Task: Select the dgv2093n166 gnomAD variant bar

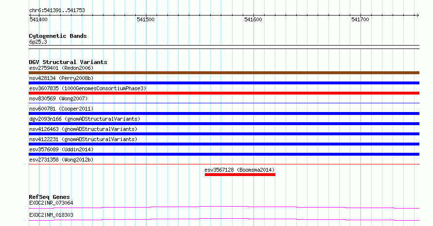Action: click(224, 124)
